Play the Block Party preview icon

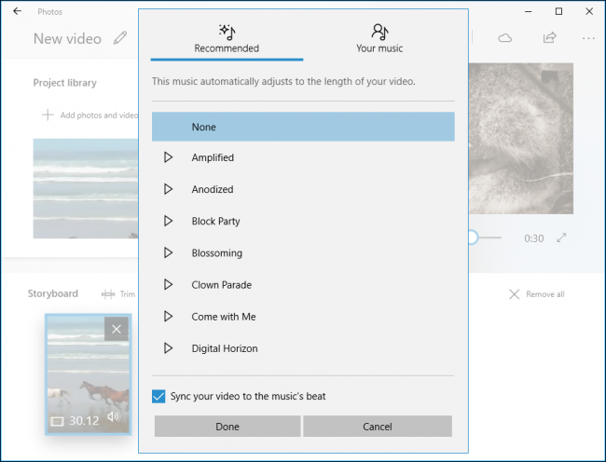coord(168,221)
